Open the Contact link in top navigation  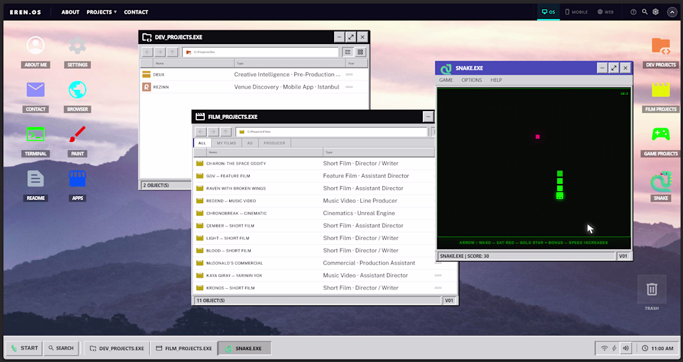(136, 12)
